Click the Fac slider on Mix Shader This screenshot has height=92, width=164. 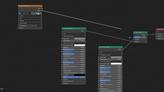140,37
